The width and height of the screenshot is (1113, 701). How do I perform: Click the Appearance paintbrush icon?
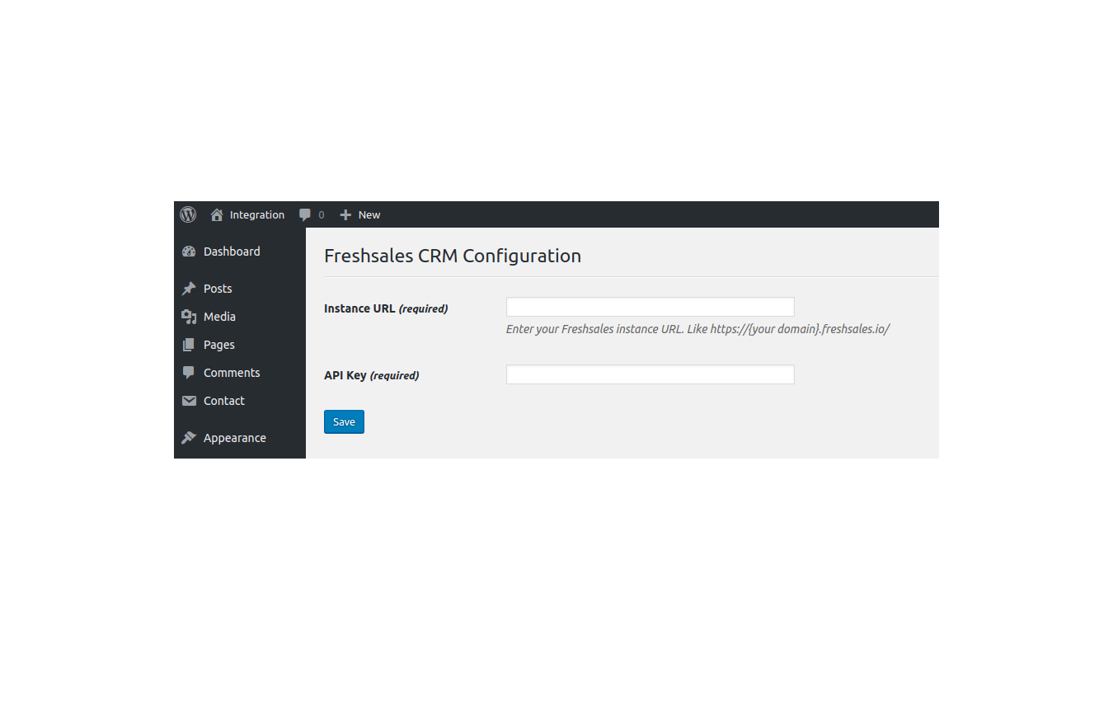tap(189, 438)
